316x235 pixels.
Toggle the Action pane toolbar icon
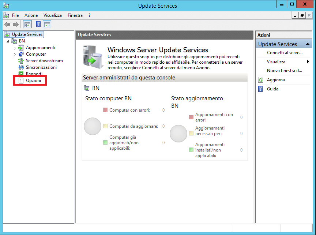pos(47,25)
